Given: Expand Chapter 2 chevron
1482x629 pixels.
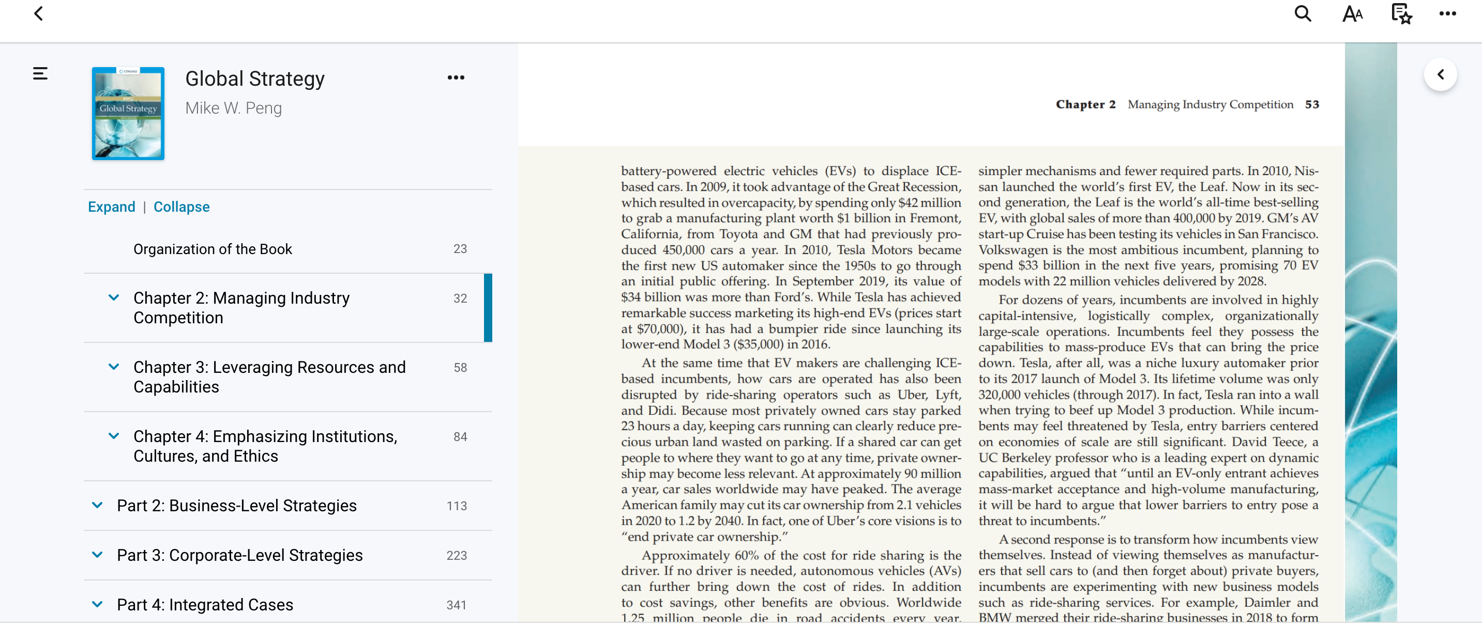Looking at the screenshot, I should click(x=114, y=297).
